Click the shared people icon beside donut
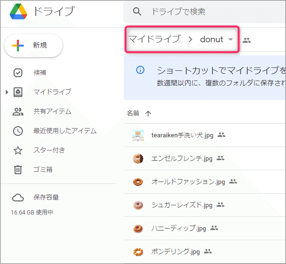This screenshot has width=286, height=264. click(x=247, y=40)
